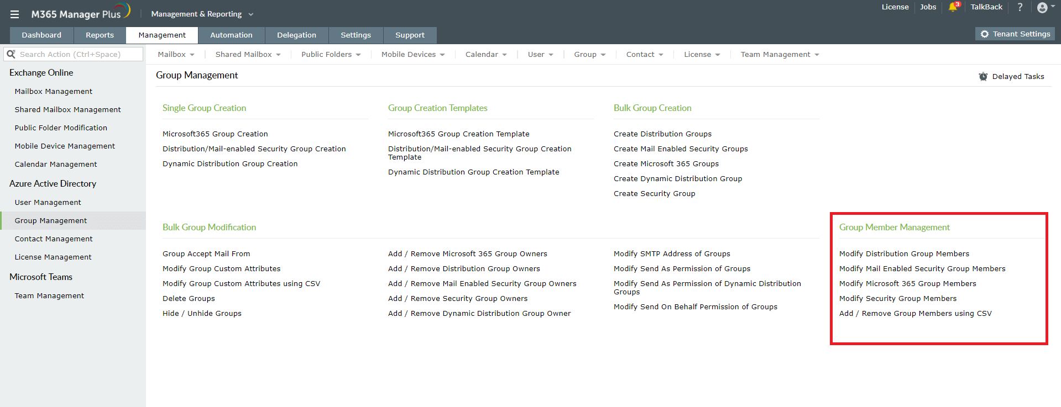Switch to the Automation tab
The height and width of the screenshot is (407, 1061).
coord(231,35)
